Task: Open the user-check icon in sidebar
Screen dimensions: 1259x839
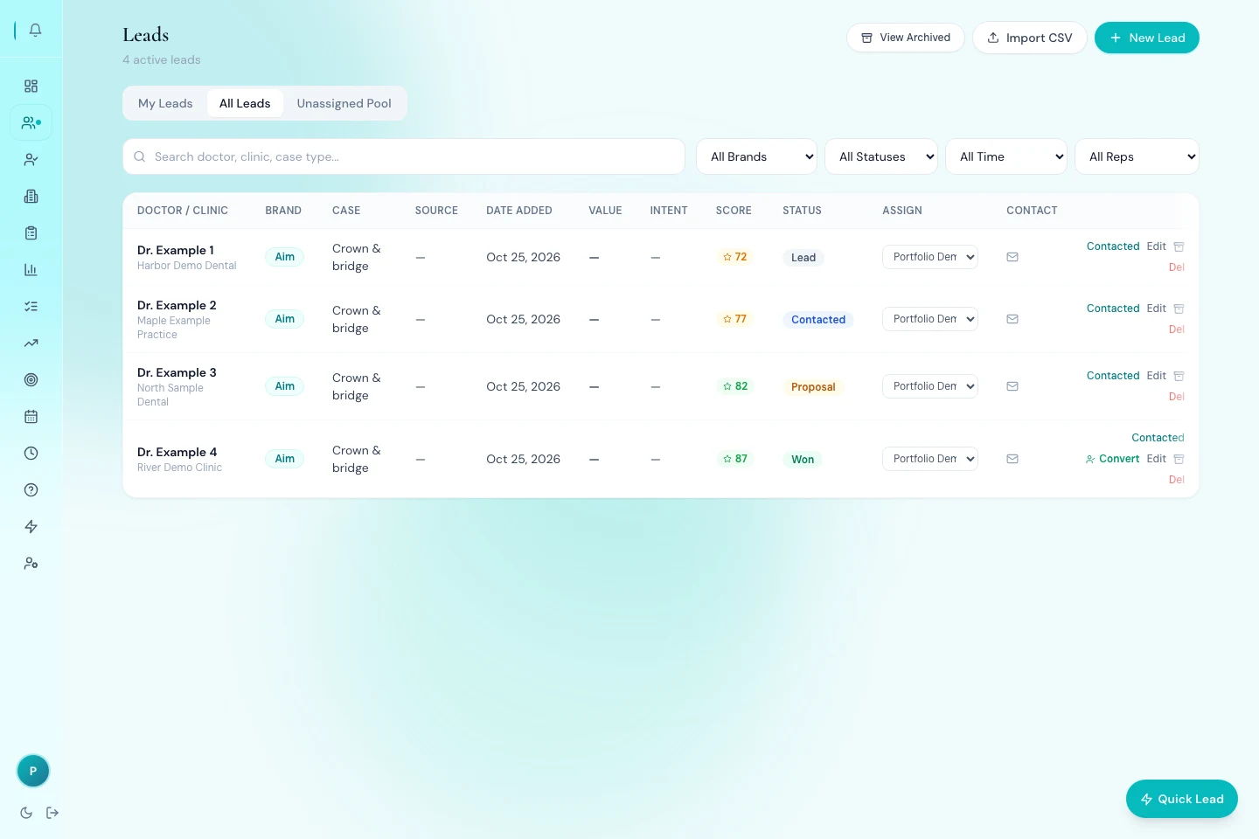Action: (x=31, y=159)
